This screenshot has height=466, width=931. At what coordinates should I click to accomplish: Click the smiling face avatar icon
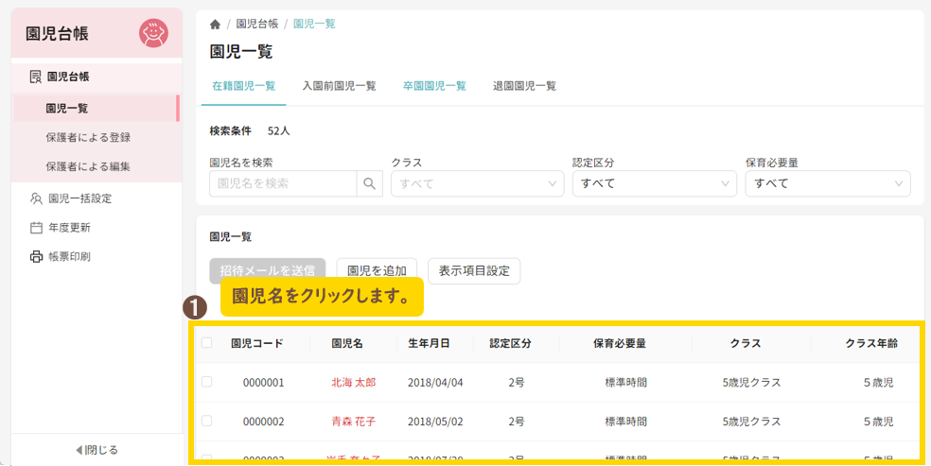[x=152, y=33]
